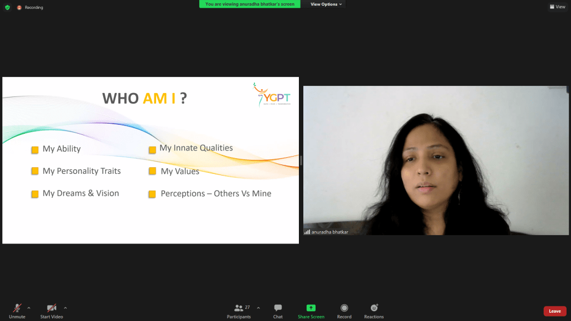Click the green encryption shield icon
Viewport: 571px width, 321px height.
pyautogui.click(x=7, y=7)
